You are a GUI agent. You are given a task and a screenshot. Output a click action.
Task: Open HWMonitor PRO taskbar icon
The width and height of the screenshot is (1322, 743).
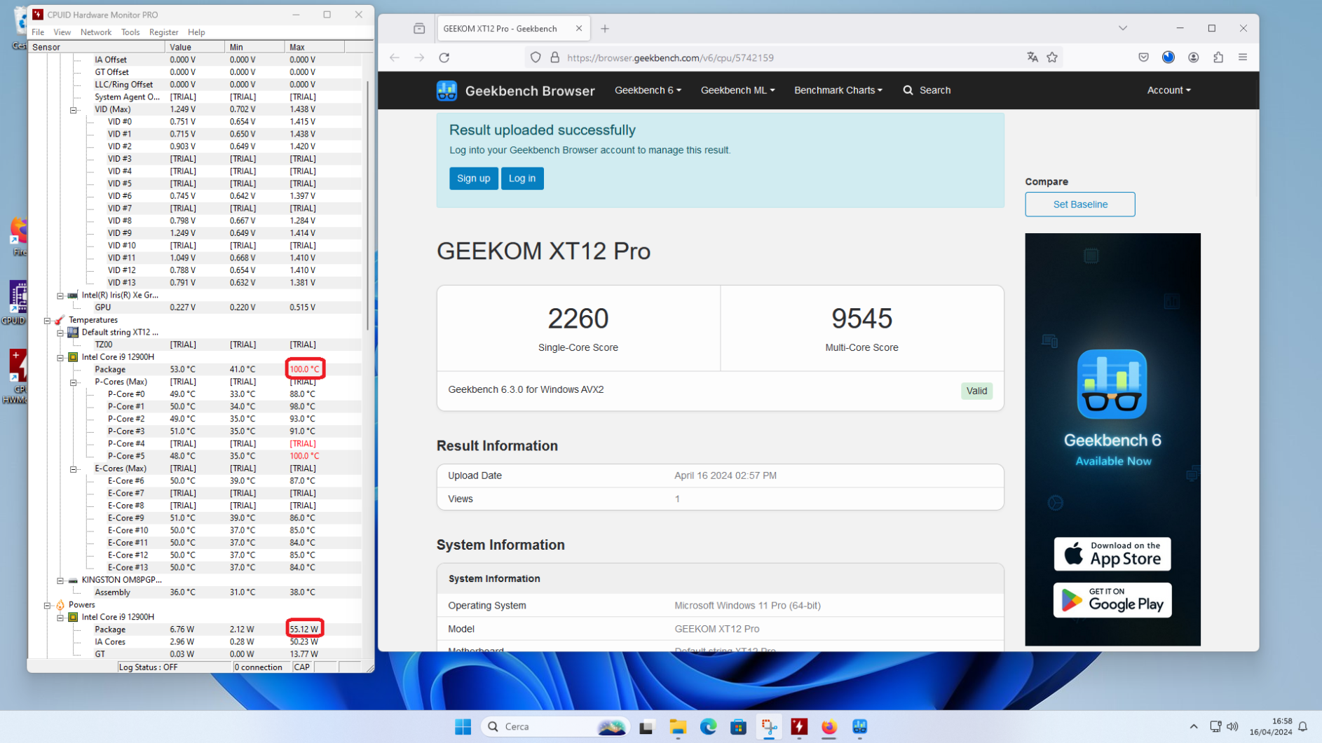799,727
